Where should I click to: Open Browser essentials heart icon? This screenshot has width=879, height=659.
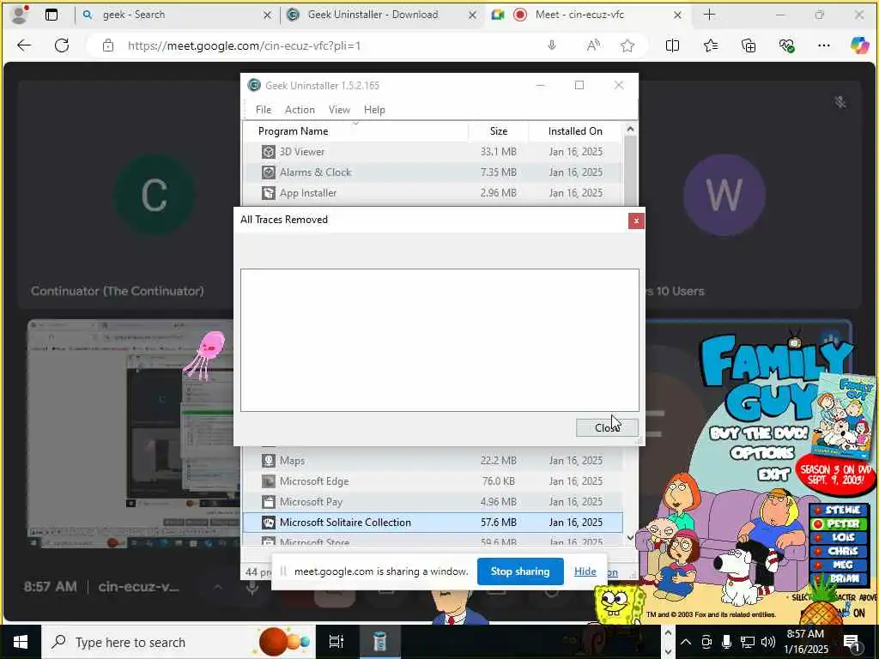[x=786, y=46]
